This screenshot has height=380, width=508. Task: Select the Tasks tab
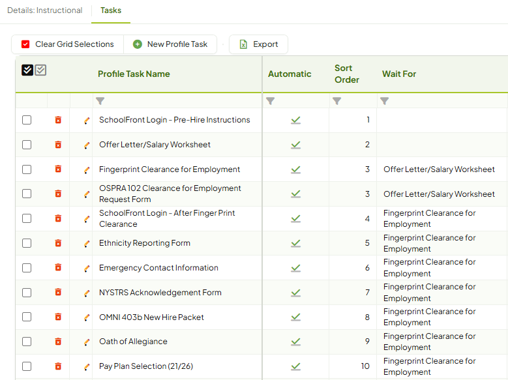coord(111,10)
